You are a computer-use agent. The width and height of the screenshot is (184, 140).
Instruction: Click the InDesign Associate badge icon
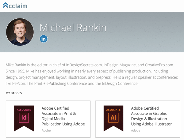[24, 118]
